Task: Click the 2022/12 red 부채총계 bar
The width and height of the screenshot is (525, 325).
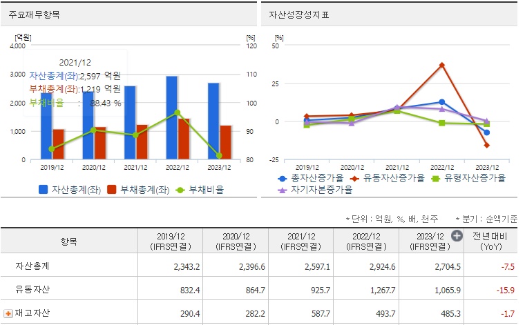Action: click(x=184, y=139)
